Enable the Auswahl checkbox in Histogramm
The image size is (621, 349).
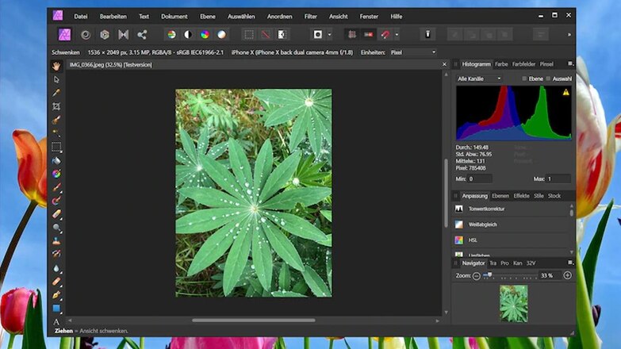(549, 79)
